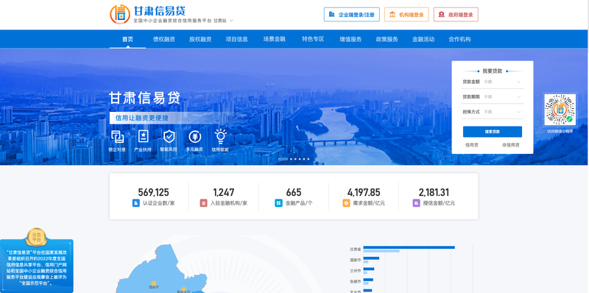
Task: Click the 搜索贷款 button
Action: (x=492, y=132)
